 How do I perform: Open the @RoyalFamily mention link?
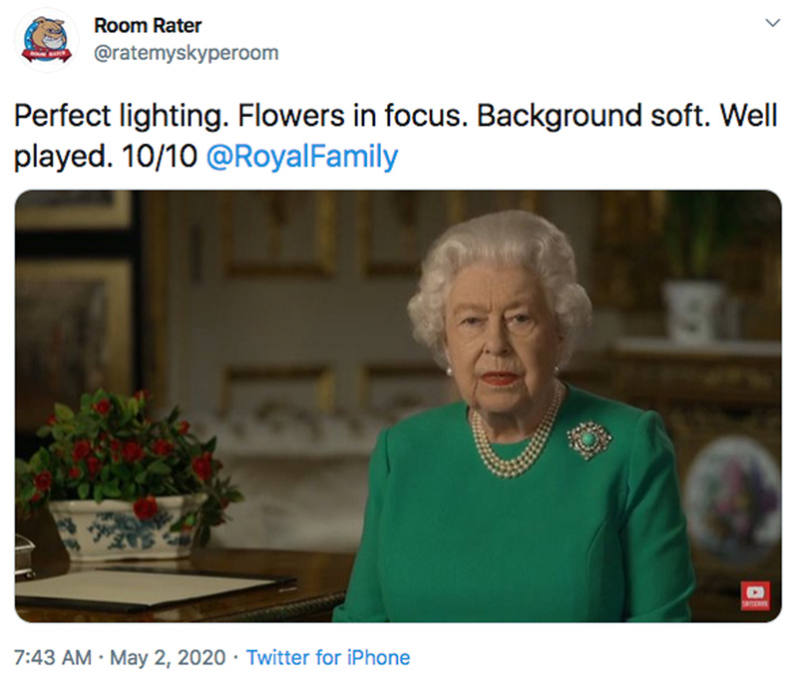(x=300, y=157)
